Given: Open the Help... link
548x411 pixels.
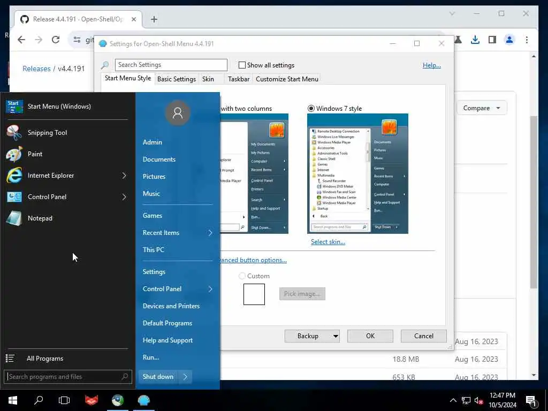Looking at the screenshot, I should (x=432, y=65).
